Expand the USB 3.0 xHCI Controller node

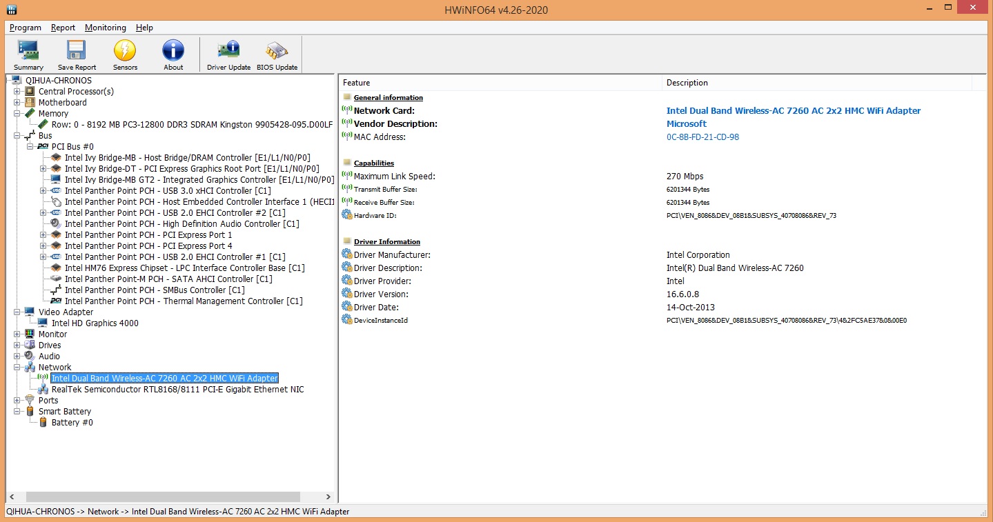tap(43, 190)
